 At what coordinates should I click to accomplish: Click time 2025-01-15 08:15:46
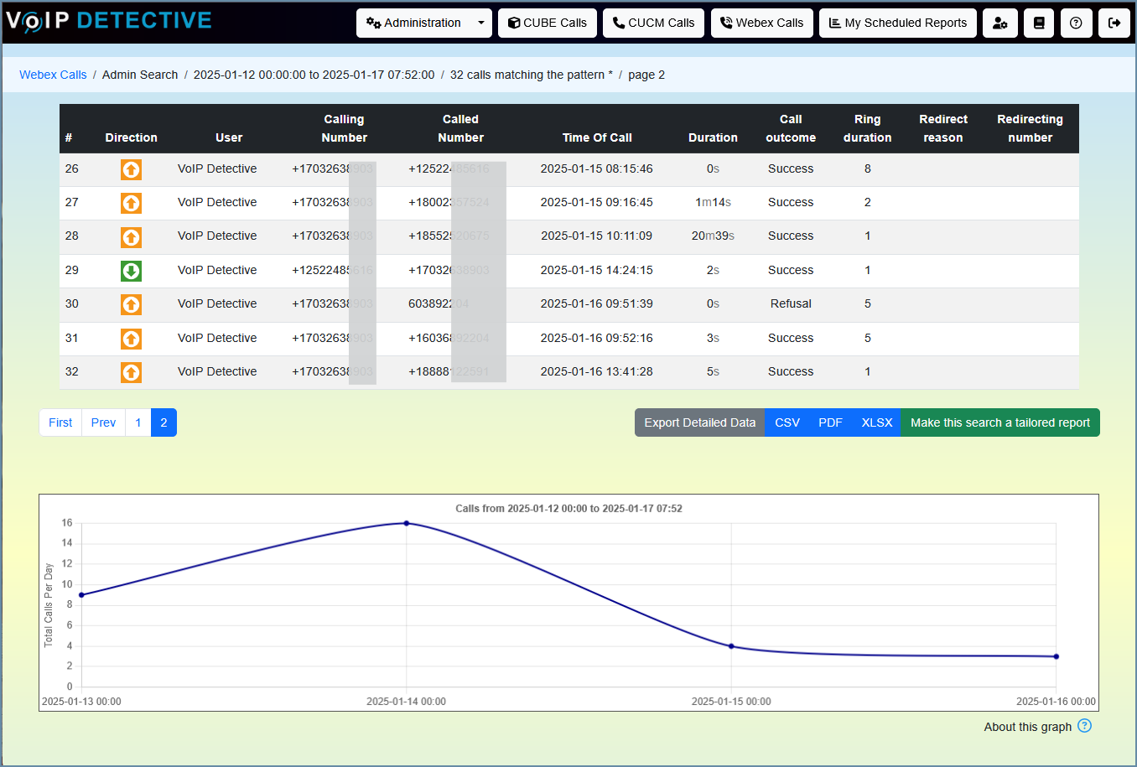coord(596,168)
